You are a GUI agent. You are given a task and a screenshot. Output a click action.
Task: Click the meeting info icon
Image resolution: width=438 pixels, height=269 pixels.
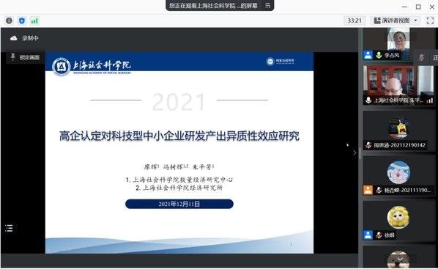[x=9, y=21]
